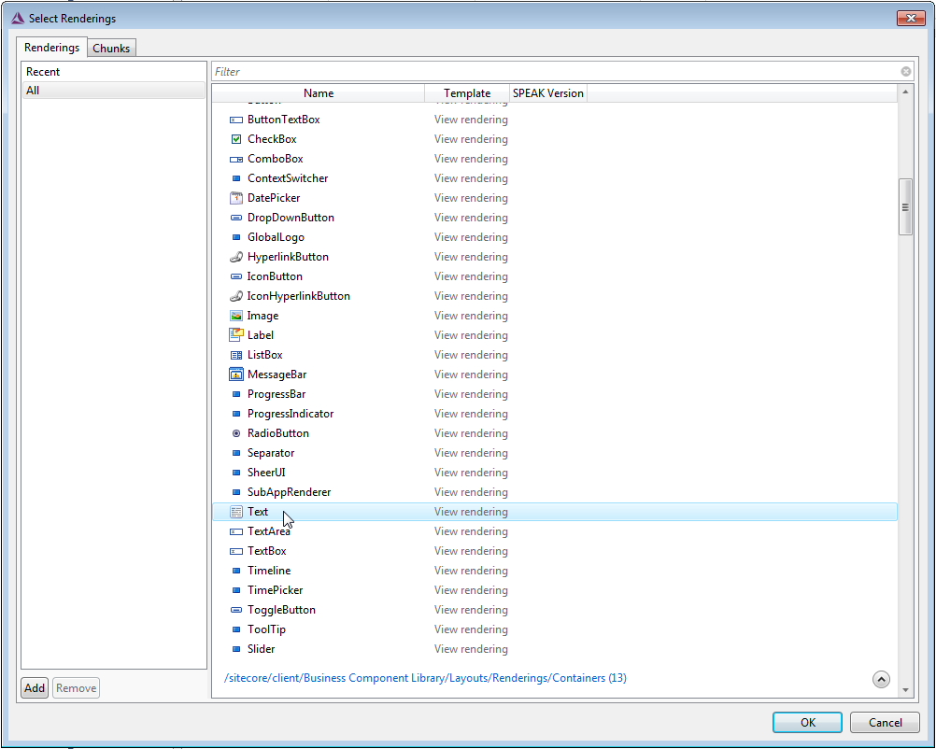
Task: Select Recent in the left sidebar
Action: tap(43, 71)
